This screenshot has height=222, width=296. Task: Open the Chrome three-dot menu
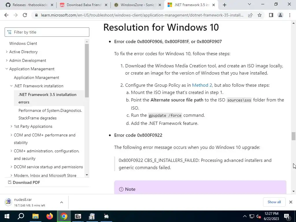290,15
